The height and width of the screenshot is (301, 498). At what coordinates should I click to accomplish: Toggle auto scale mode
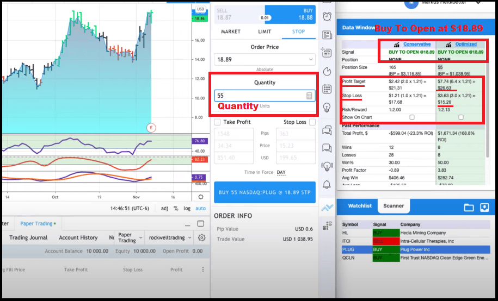pos(200,209)
